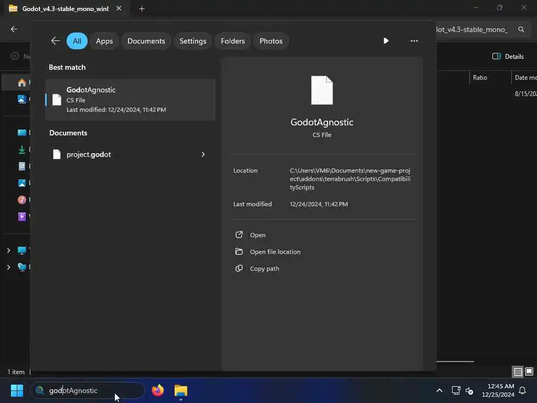537x403 pixels.
Task: Expand Network tree node
Action: (8, 267)
